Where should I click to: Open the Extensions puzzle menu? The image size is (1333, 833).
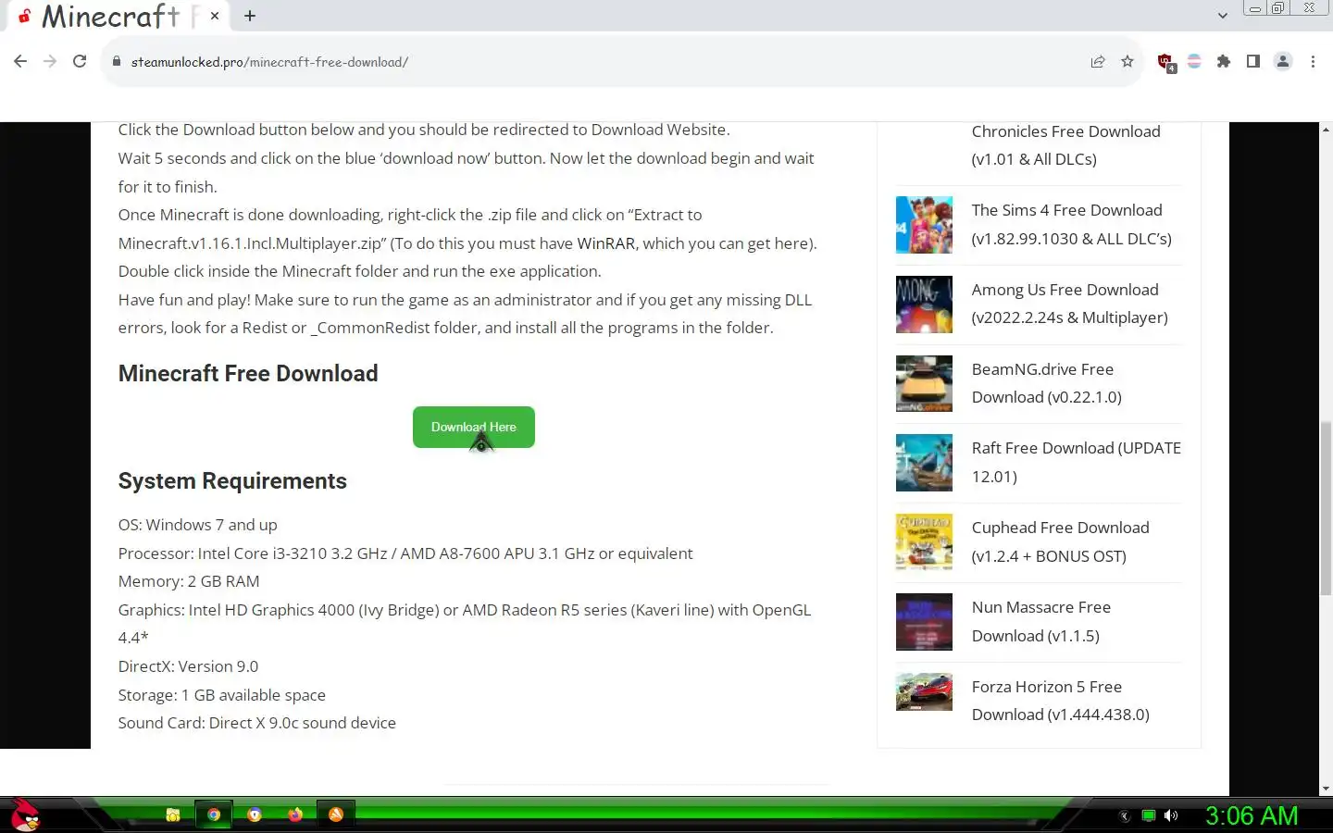point(1224,62)
